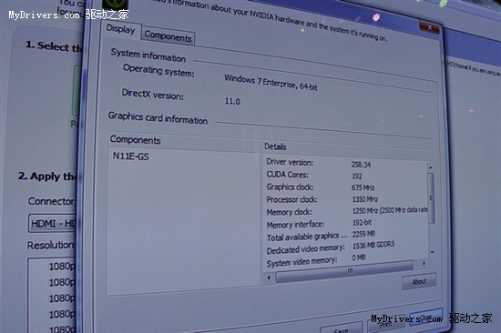Screen dimensions: 501x333
Task: Click the Driver version value 258.34
Action: coord(361,165)
